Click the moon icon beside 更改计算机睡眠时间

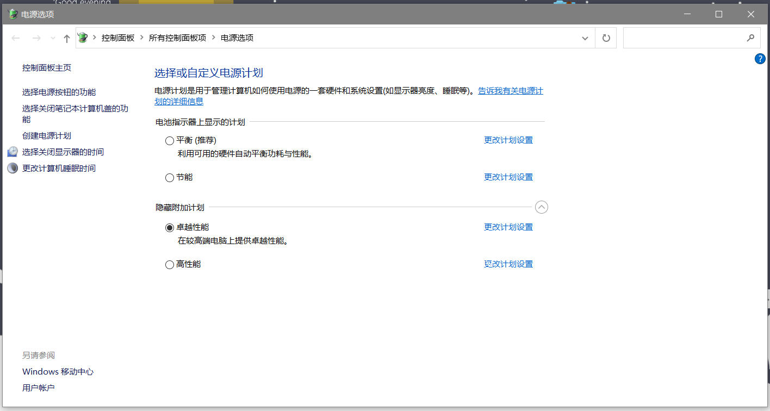pyautogui.click(x=13, y=169)
